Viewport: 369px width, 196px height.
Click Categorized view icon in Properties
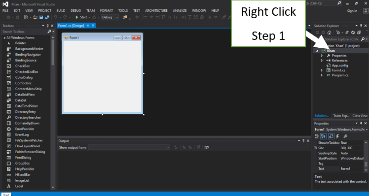[317, 136]
